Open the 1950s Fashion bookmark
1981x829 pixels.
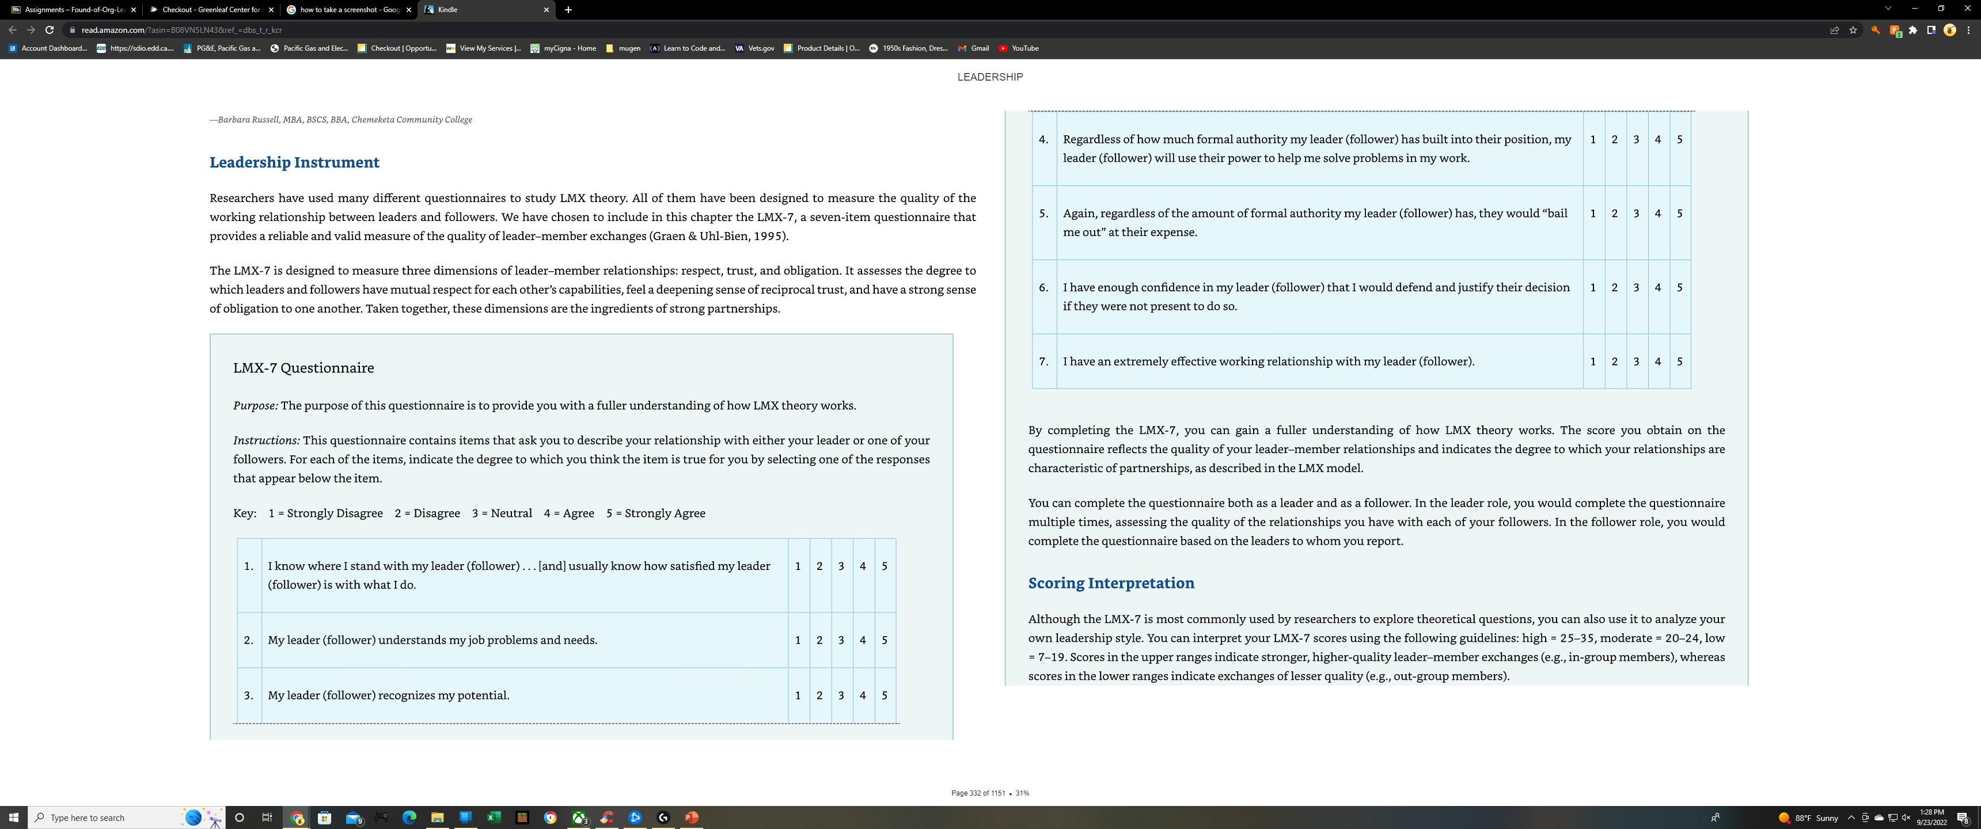tap(908, 48)
